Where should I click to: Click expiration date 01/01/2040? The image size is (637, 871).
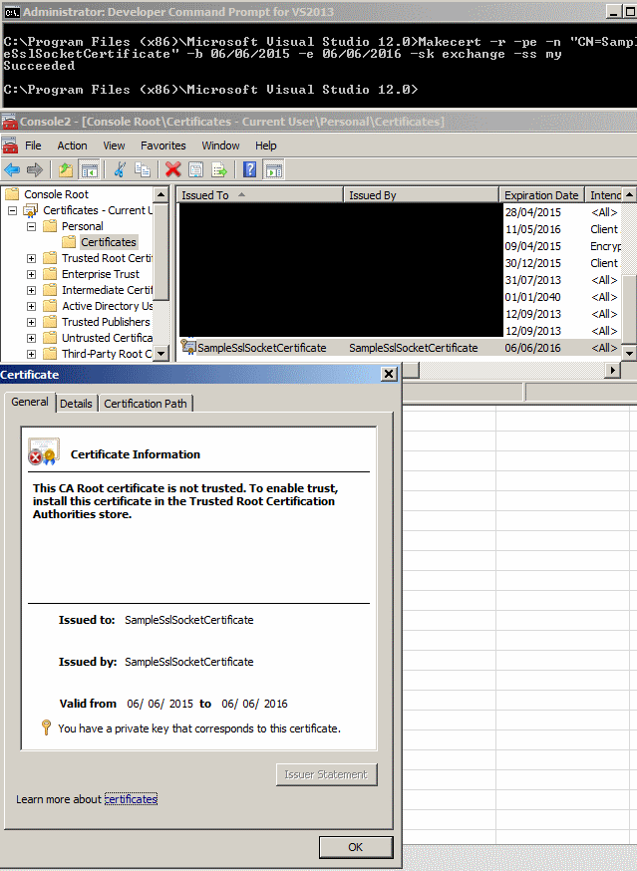point(532,297)
